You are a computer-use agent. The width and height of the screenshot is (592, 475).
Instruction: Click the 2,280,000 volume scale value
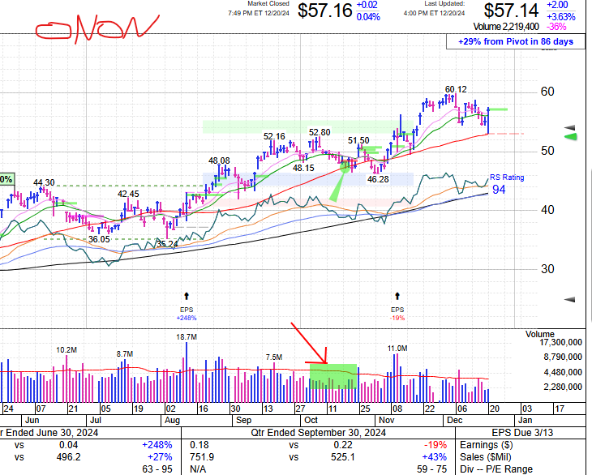(x=563, y=387)
